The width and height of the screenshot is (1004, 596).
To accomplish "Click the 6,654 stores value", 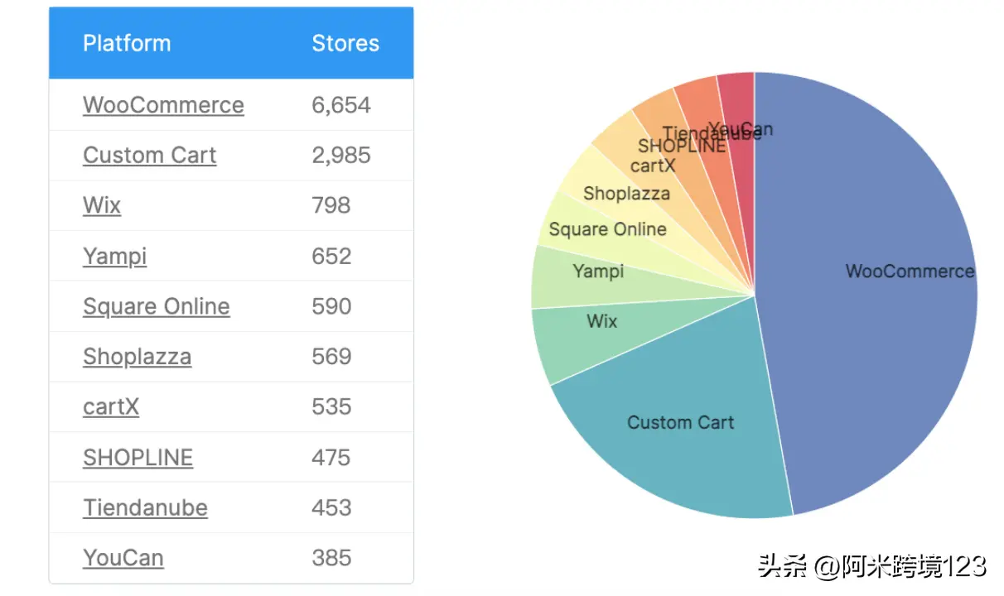I will tap(341, 105).
